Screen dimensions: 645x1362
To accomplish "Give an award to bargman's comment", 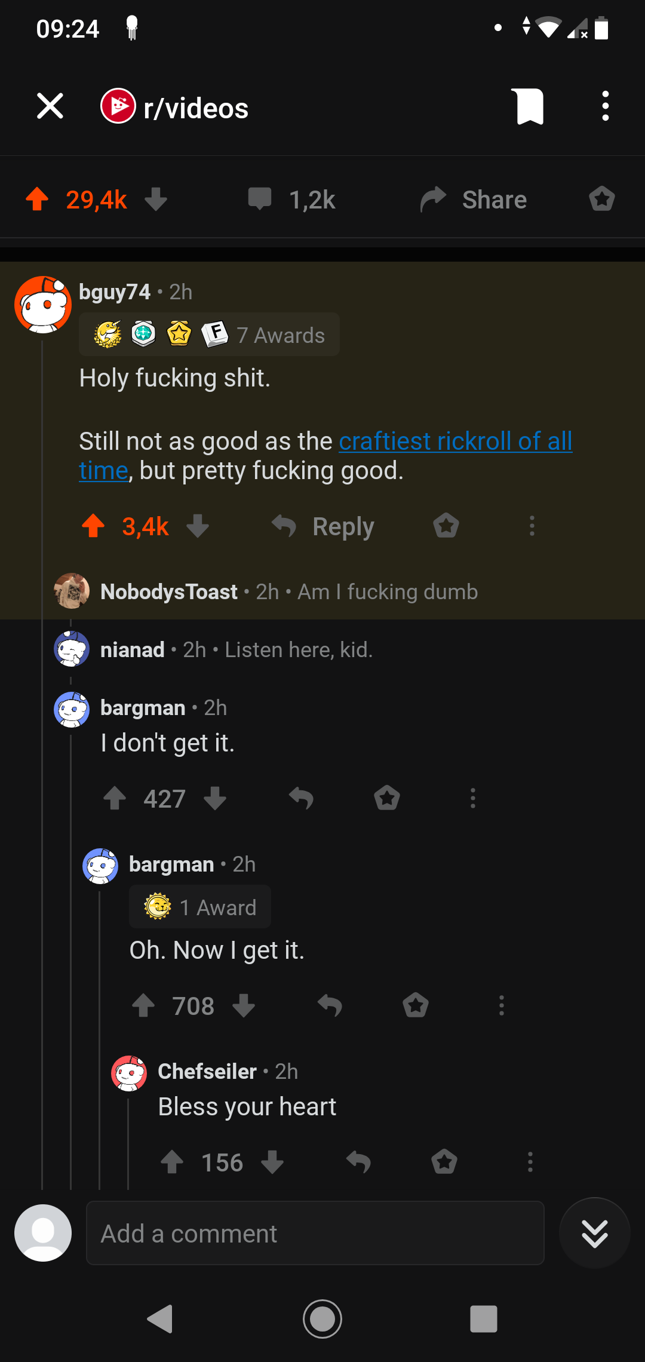I will pyautogui.click(x=386, y=799).
